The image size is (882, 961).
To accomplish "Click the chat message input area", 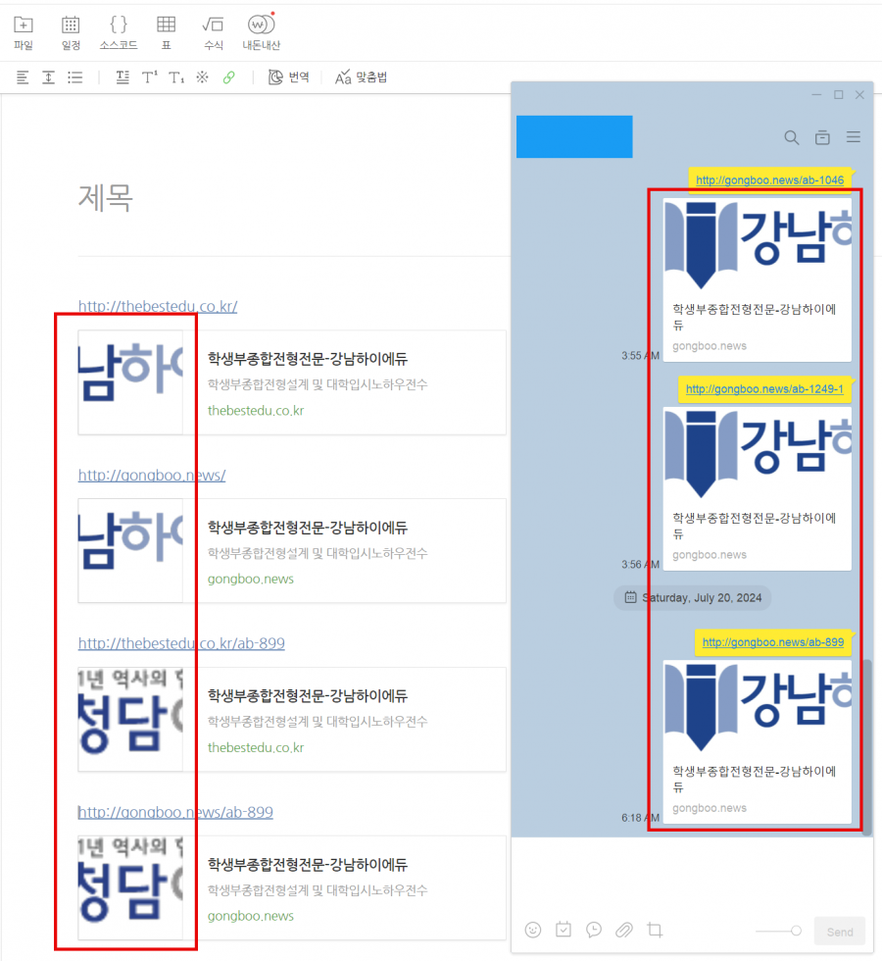I will click(x=691, y=873).
